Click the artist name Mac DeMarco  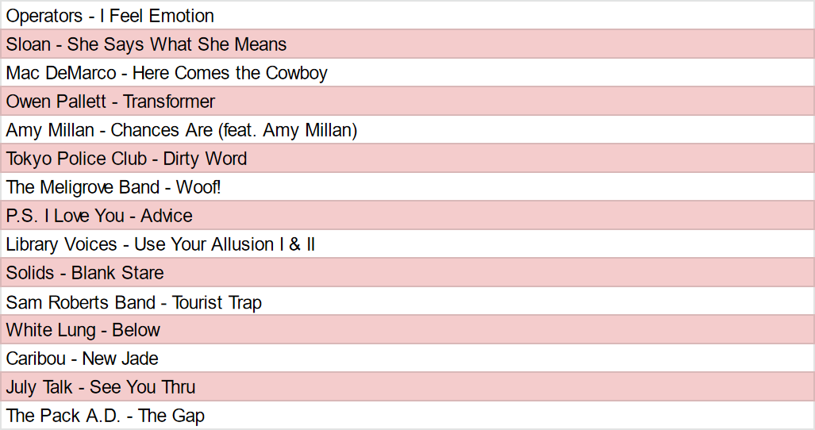click(x=61, y=73)
